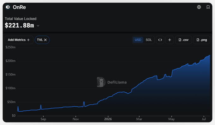Select the 2026 tick on the time axis
Image resolution: width=215 pixels, height=125 pixels.
(108, 119)
